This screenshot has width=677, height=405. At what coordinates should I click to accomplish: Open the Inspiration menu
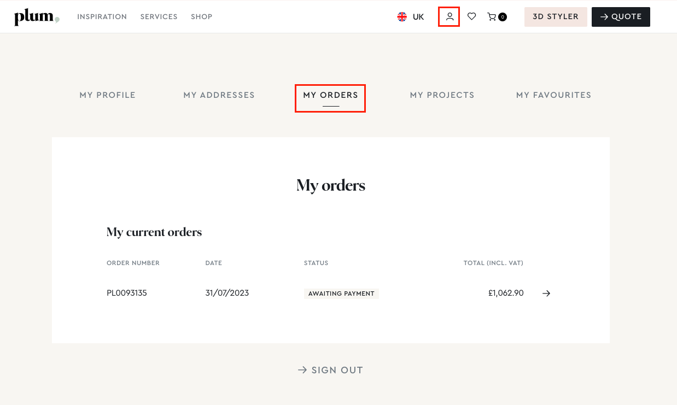click(x=102, y=17)
